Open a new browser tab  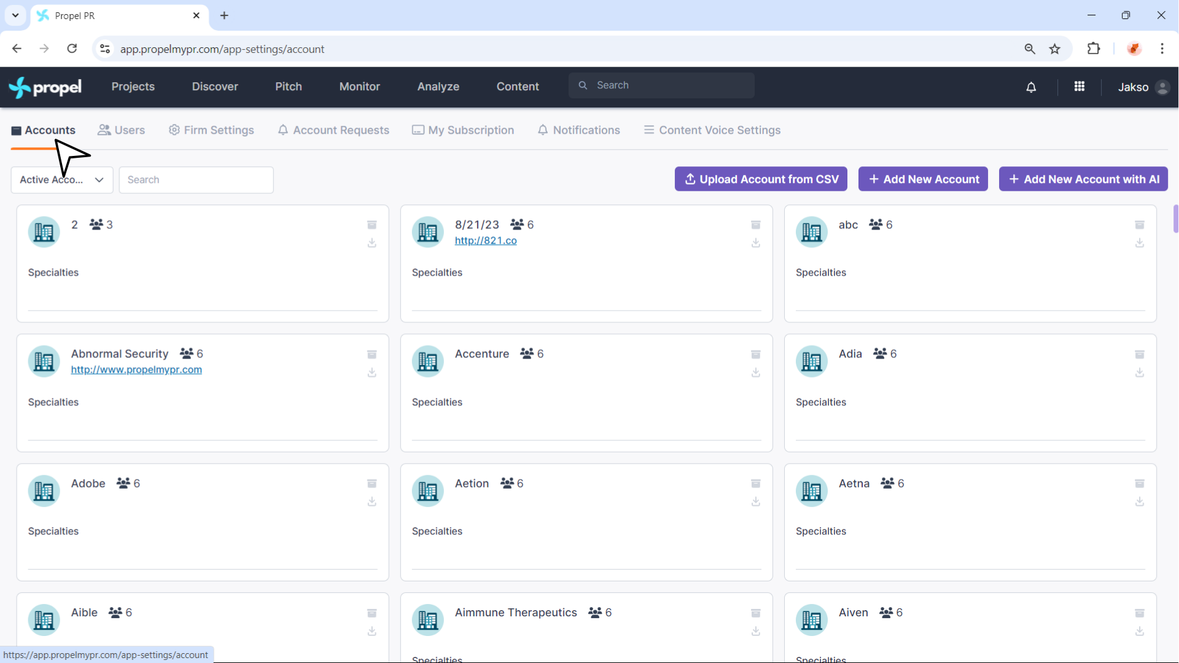coord(224,15)
